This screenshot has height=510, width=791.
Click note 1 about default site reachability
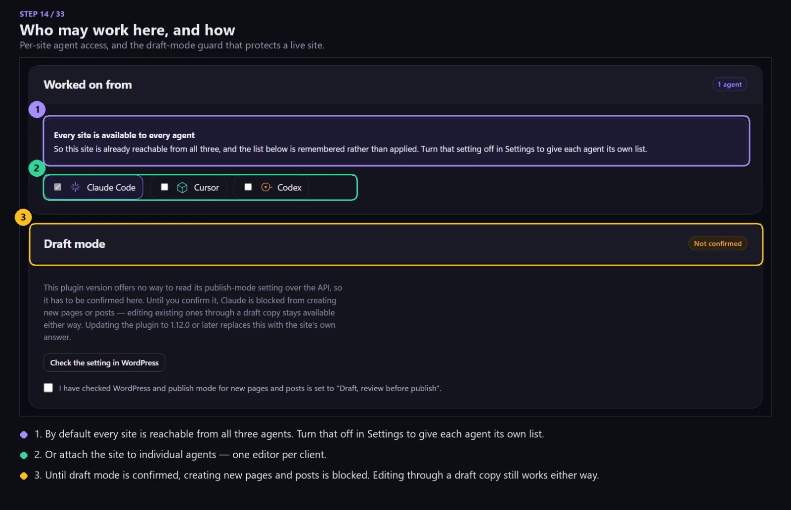tap(289, 434)
